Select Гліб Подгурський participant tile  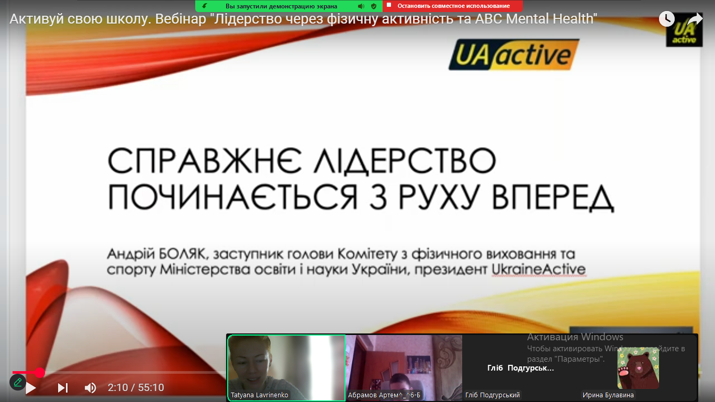click(521, 368)
